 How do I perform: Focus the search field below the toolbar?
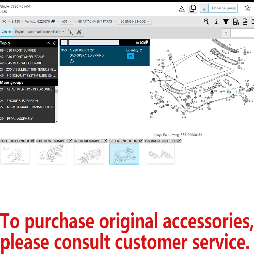[242, 34]
